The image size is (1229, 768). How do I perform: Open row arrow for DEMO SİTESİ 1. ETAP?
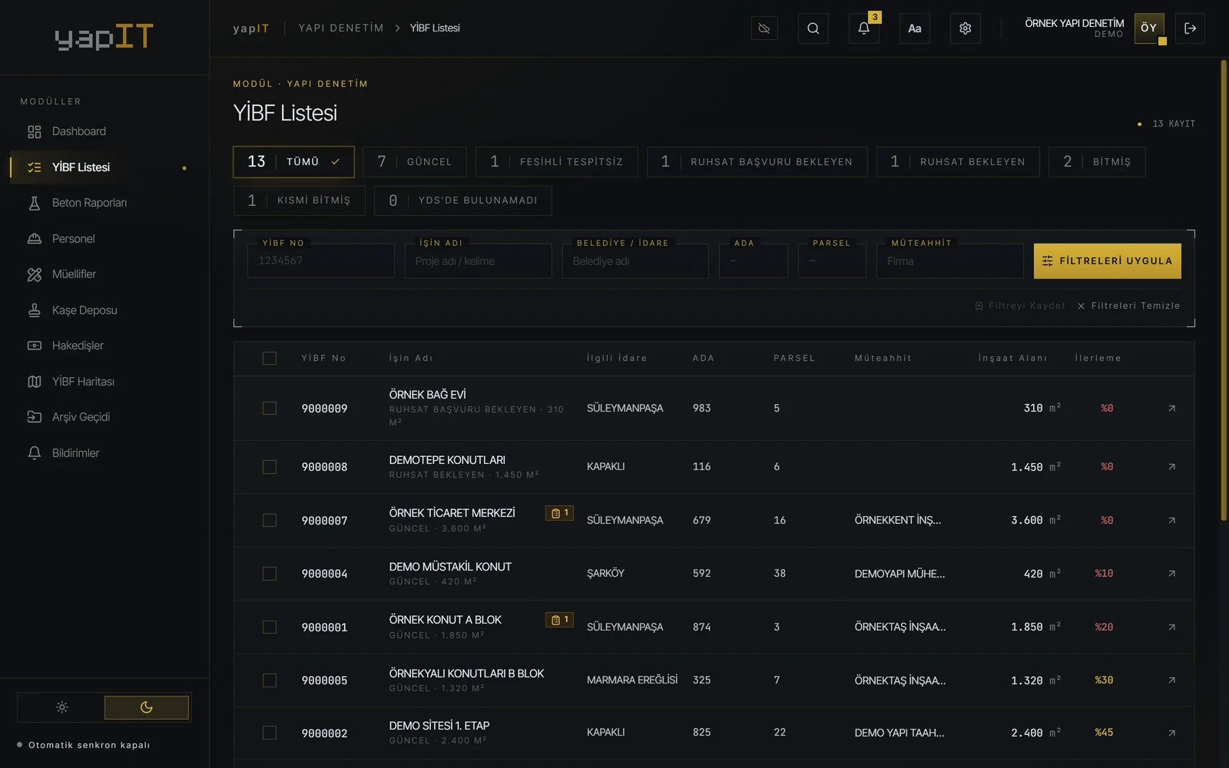coord(1171,733)
